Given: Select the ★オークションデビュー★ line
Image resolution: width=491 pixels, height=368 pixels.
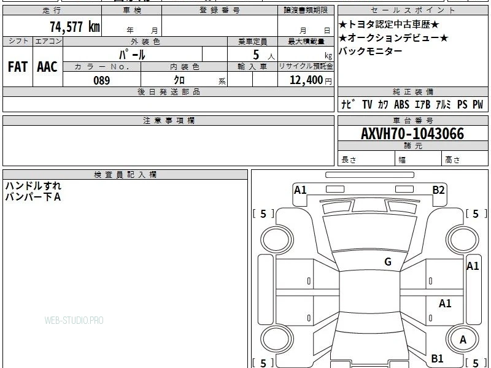Looking at the screenshot, I should pyautogui.click(x=393, y=38).
